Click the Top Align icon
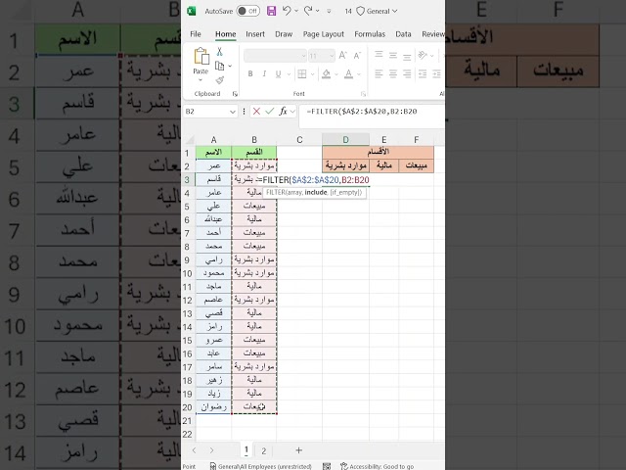Screen dimensions: 626x470 point(379,55)
